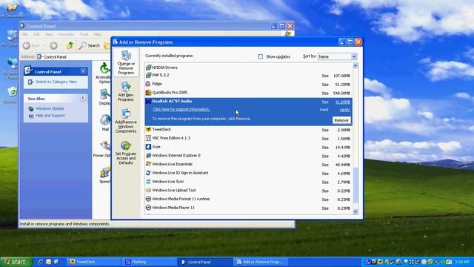Open Set Program Access and Defaults
The width and height of the screenshot is (474, 267).
[x=126, y=154]
